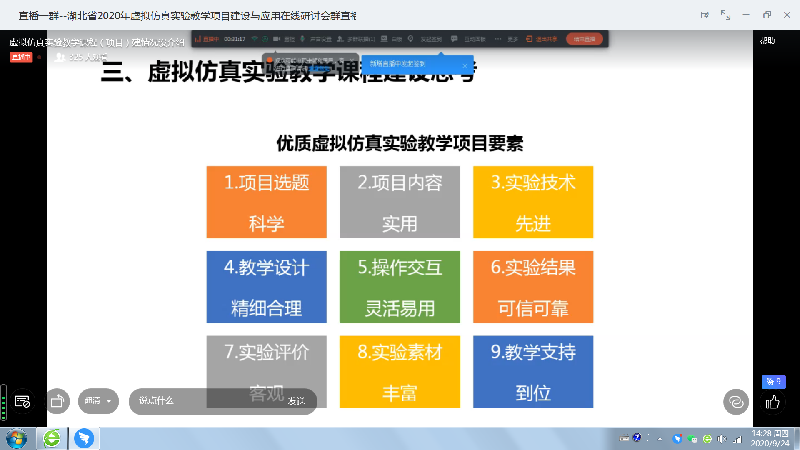800x450 pixels.
Task: Click the 赞 9 likes badge
Action: [x=773, y=382]
